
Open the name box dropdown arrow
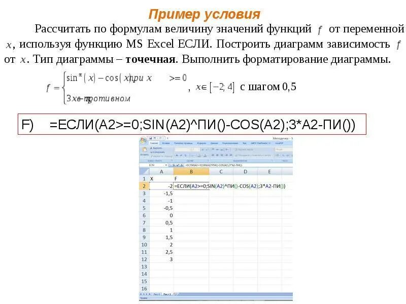166,165
